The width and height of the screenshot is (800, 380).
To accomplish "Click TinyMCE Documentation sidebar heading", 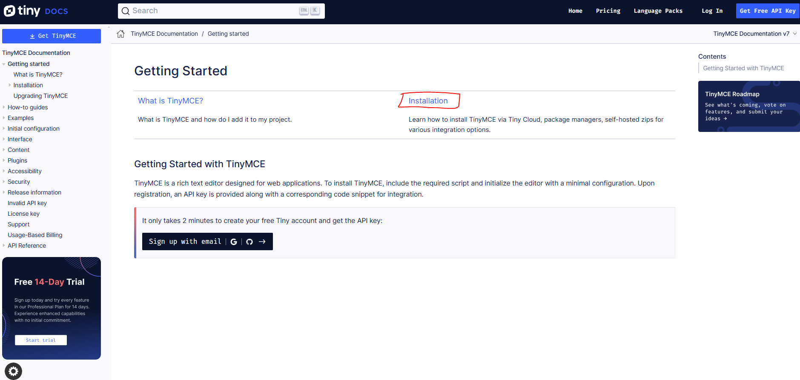I will pyautogui.click(x=36, y=53).
